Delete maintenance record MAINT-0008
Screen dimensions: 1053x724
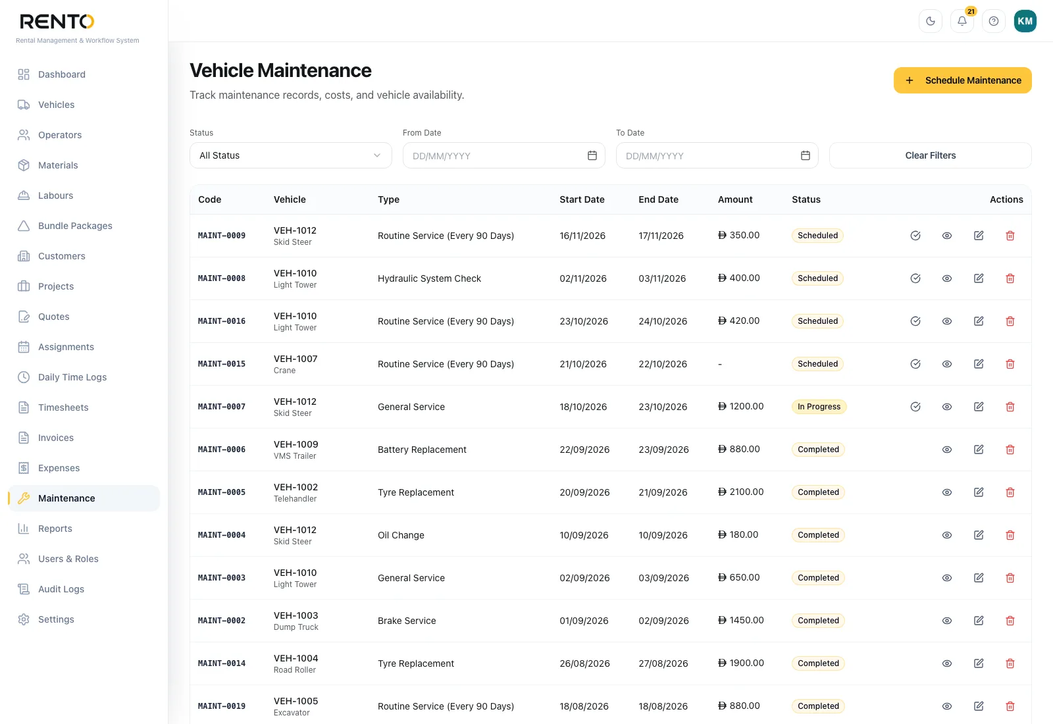(x=1010, y=278)
